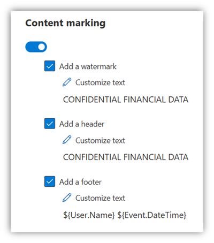Viewport: 214px width, 243px height.
Task: Click the pencil icon under Add a watermark
Action: (x=67, y=82)
